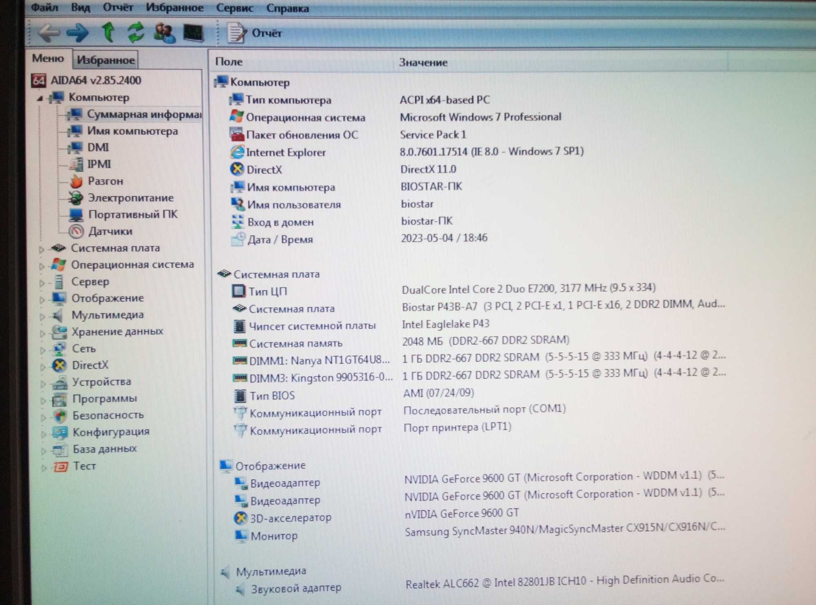The image size is (816, 605).
Task: Open the DMI tree item
Action: pos(98,147)
